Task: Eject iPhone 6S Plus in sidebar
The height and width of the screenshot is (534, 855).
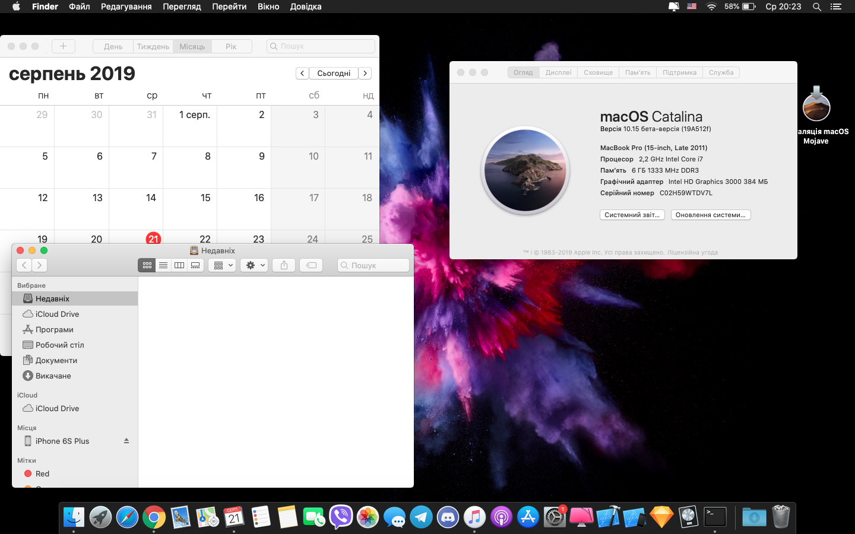Action: coord(126,441)
